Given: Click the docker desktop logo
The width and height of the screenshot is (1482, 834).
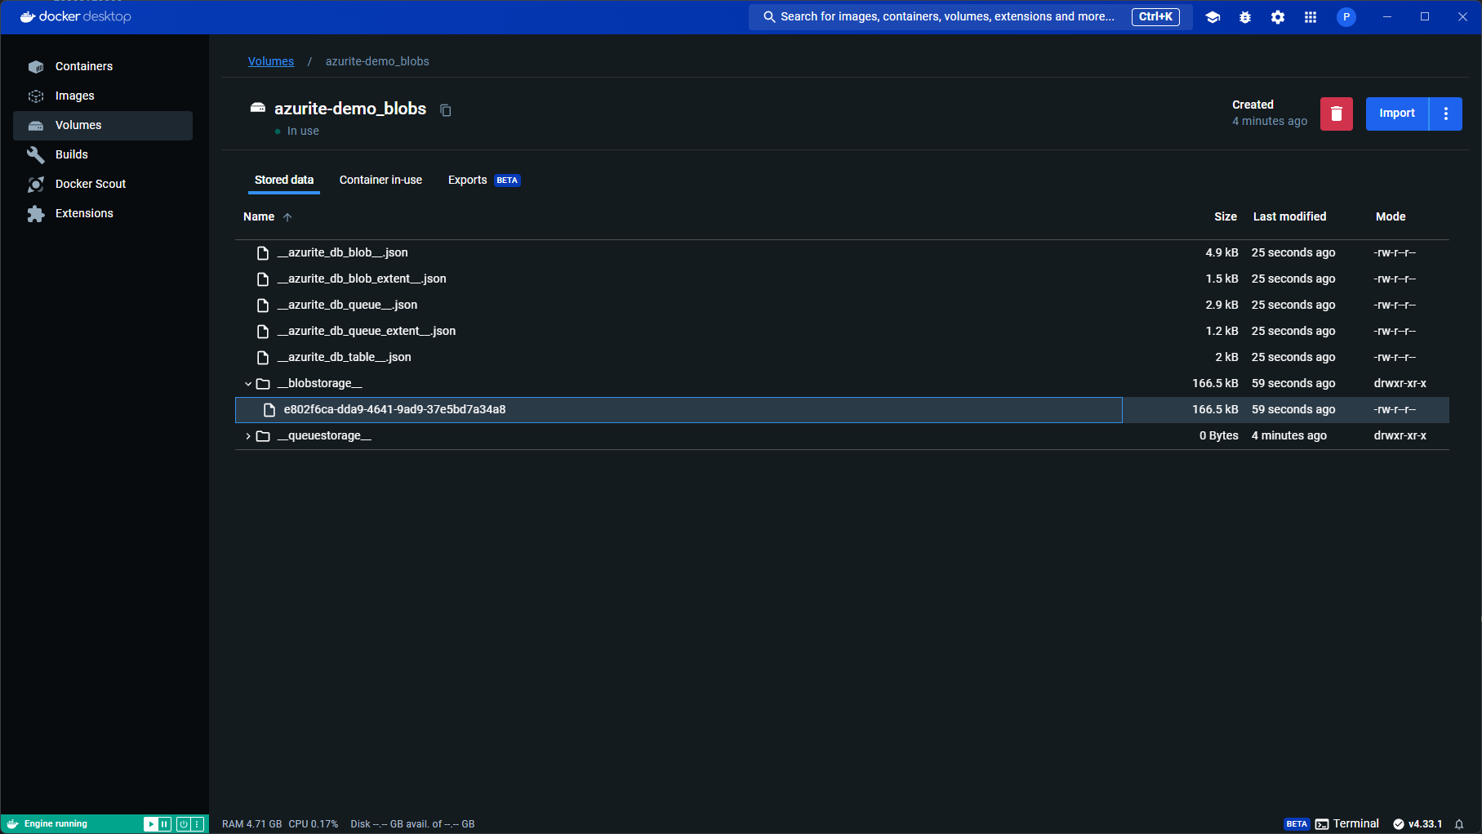Looking at the screenshot, I should click(x=75, y=16).
